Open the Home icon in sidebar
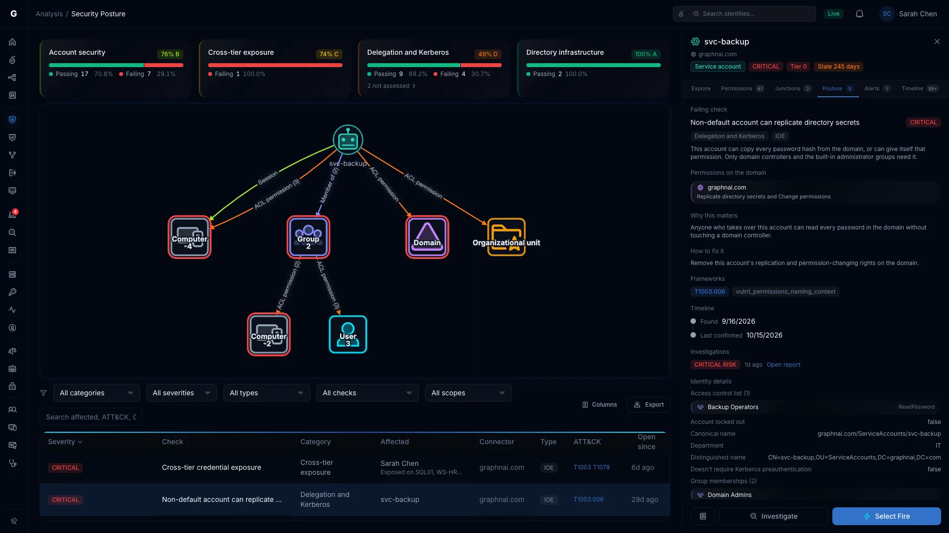This screenshot has height=533, width=949. [12, 42]
